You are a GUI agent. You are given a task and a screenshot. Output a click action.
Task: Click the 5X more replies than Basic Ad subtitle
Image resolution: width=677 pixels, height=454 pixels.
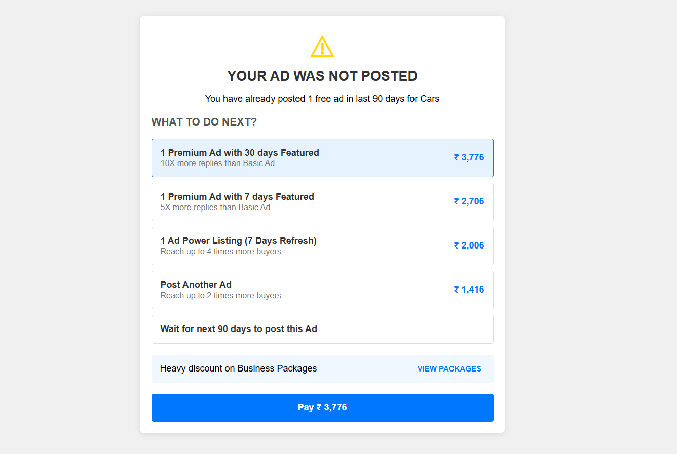(x=215, y=208)
